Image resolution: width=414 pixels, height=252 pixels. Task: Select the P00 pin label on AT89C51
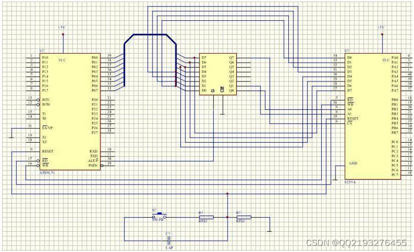tap(95, 58)
